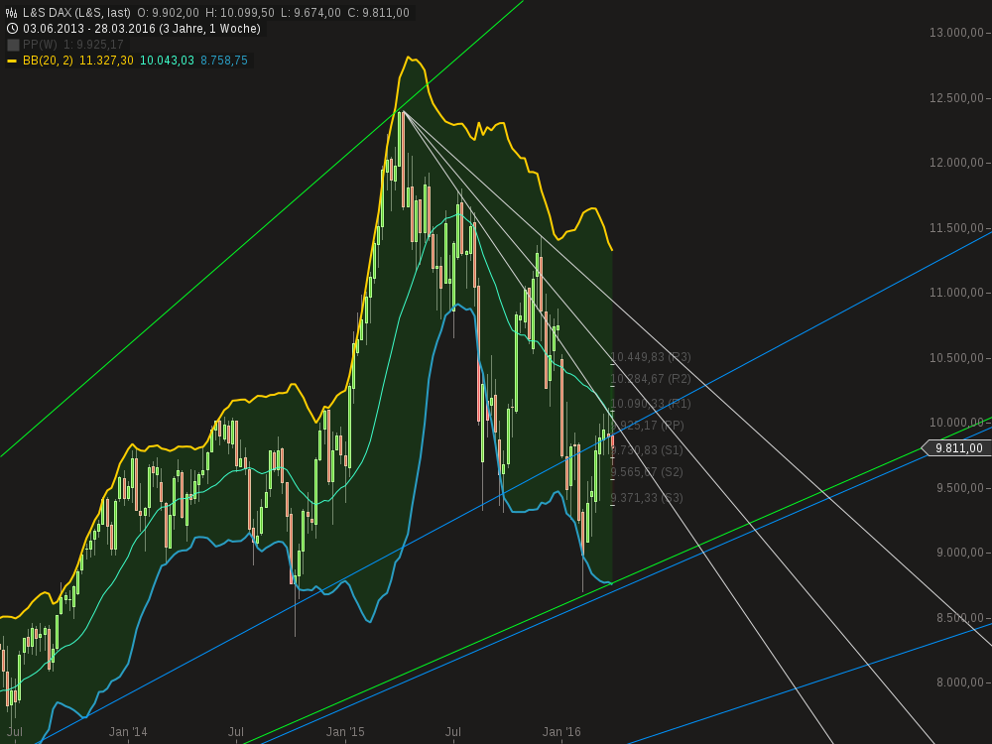Click the Jan '15 time axis label
The height and width of the screenshot is (744, 992).
point(345,732)
